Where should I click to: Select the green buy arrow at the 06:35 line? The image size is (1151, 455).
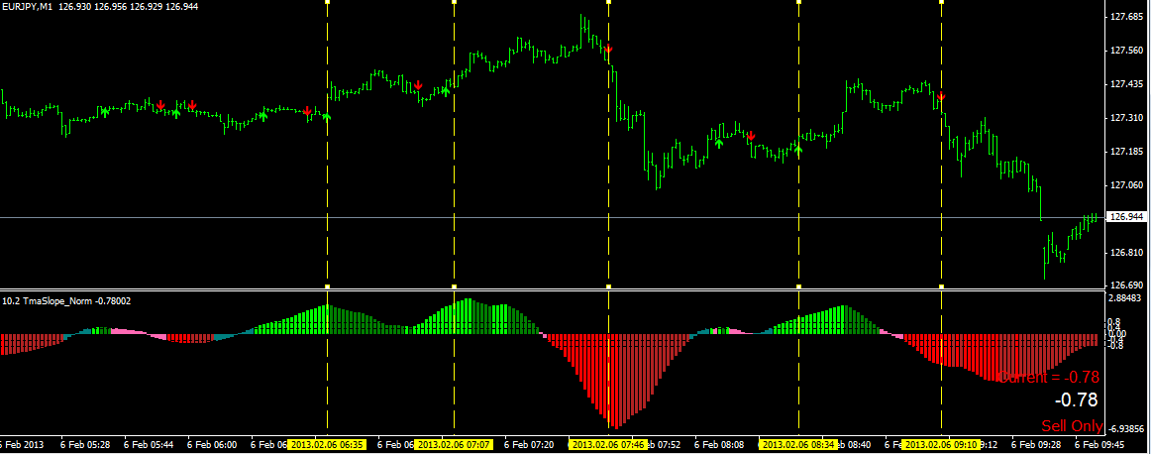coord(327,115)
